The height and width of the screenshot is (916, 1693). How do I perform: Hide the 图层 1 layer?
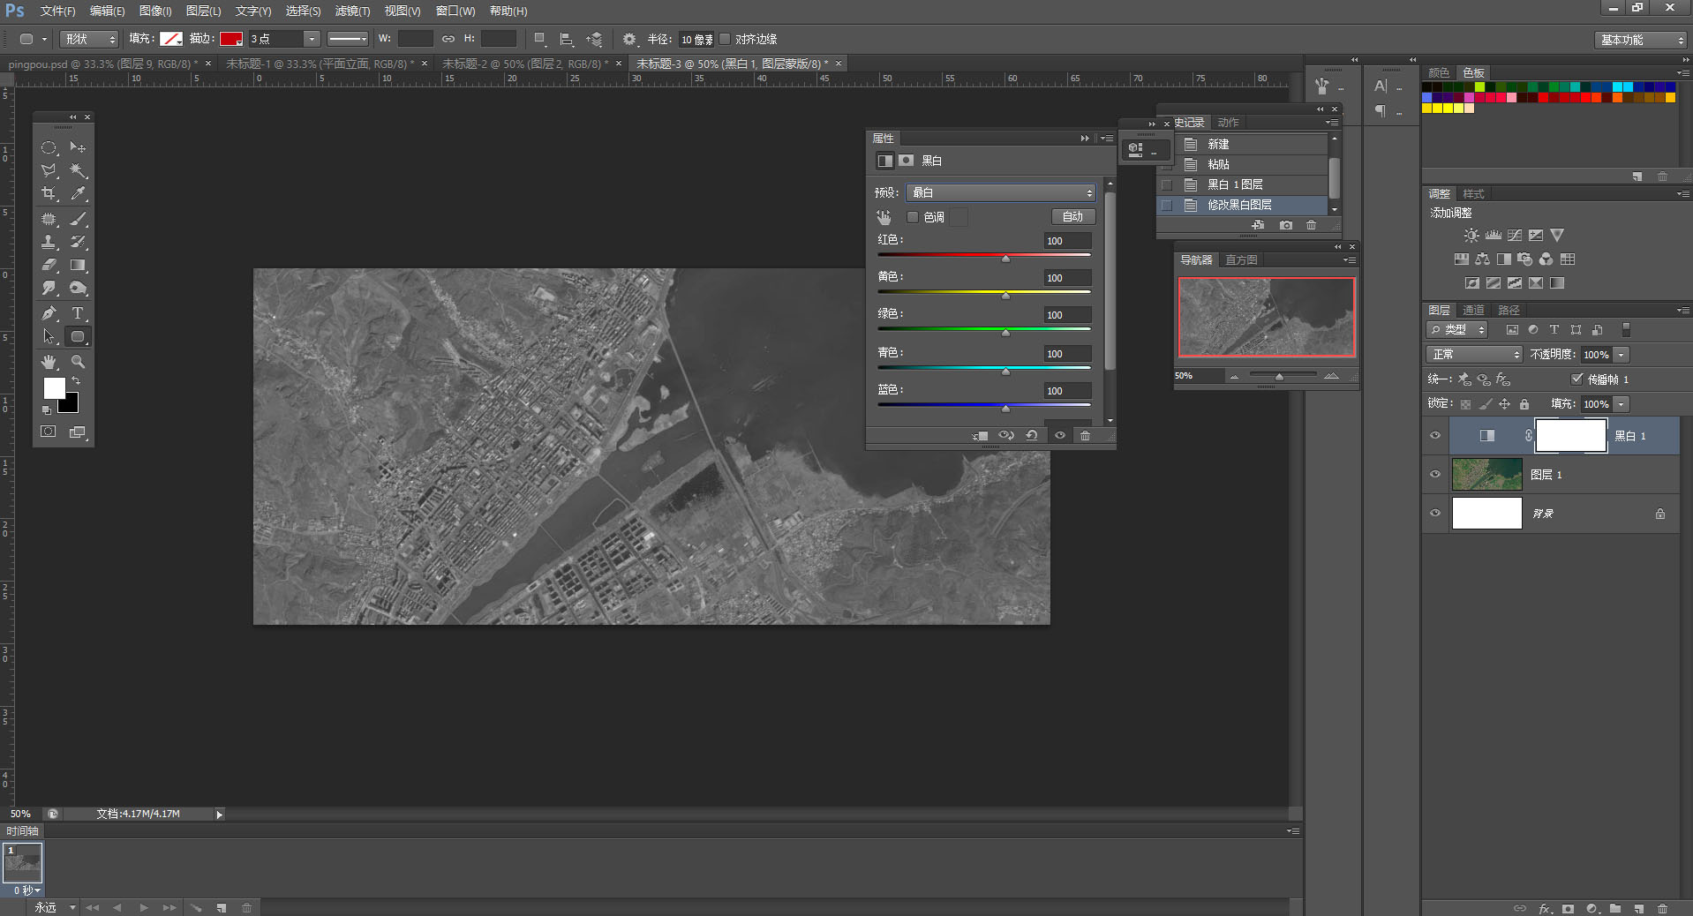1434,475
